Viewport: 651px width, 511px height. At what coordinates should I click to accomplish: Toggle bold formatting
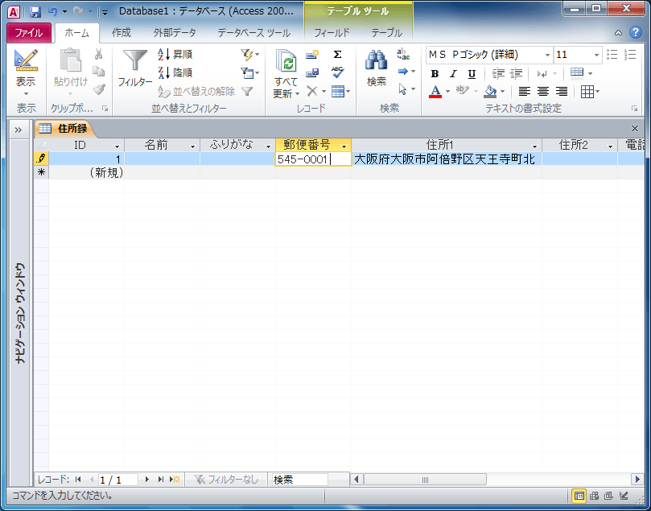[435, 73]
